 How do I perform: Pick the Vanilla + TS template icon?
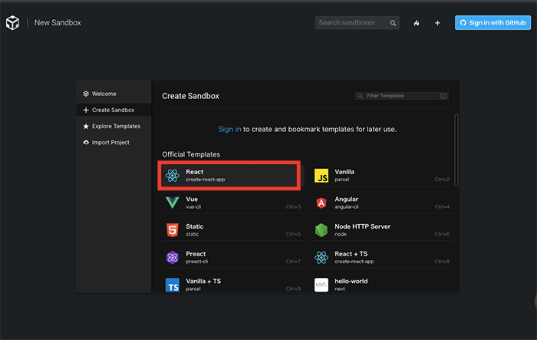click(x=172, y=286)
